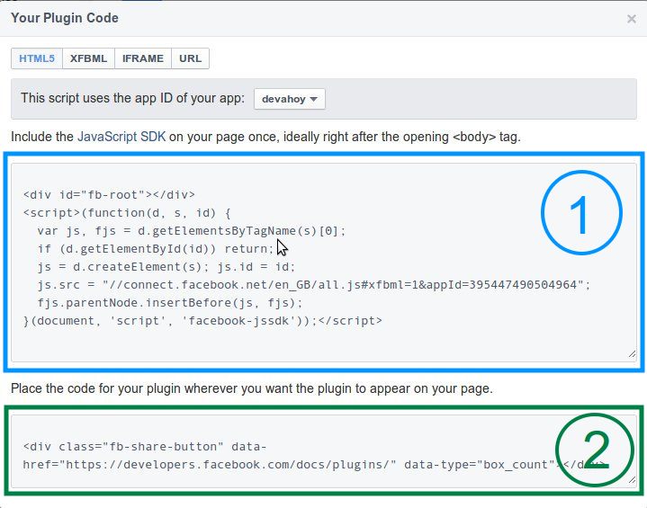The width and height of the screenshot is (647, 508).
Task: Click the line with connect.facebook.net/en_GB/all.js
Action: [314, 285]
